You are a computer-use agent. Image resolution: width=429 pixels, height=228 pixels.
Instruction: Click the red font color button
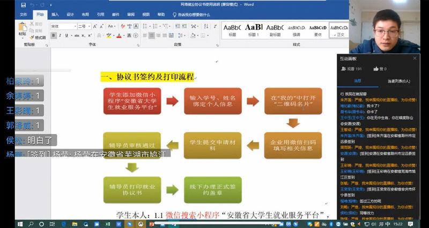click(x=118, y=35)
